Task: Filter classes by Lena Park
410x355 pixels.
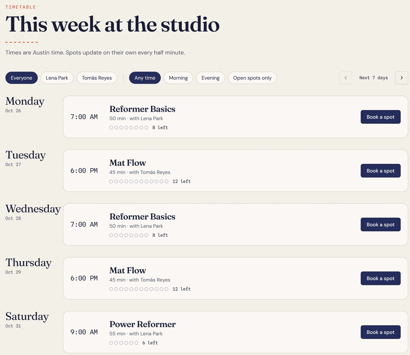Action: tap(57, 78)
